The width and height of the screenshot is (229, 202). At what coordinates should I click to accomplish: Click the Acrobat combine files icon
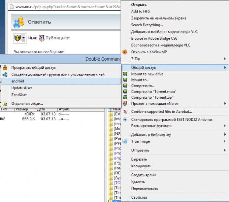[125, 112]
